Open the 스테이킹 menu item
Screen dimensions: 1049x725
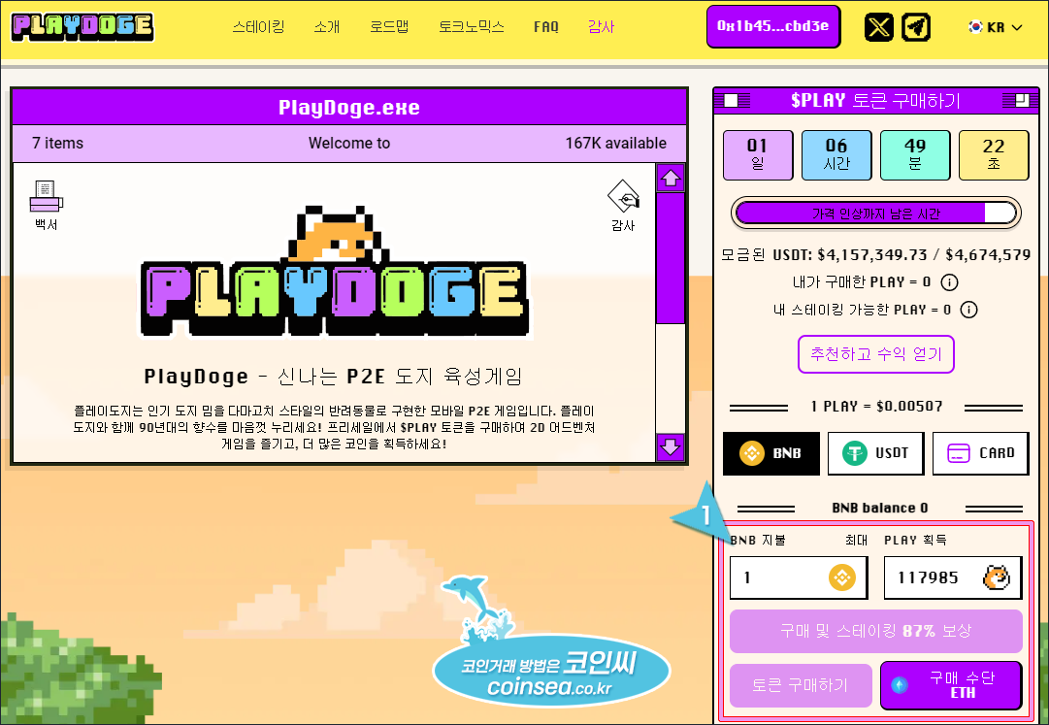click(258, 27)
